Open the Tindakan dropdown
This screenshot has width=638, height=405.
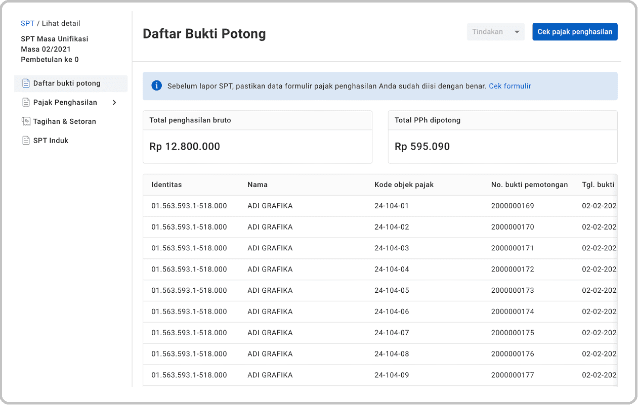495,32
